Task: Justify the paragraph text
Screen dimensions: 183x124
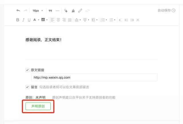Action: (70, 20)
